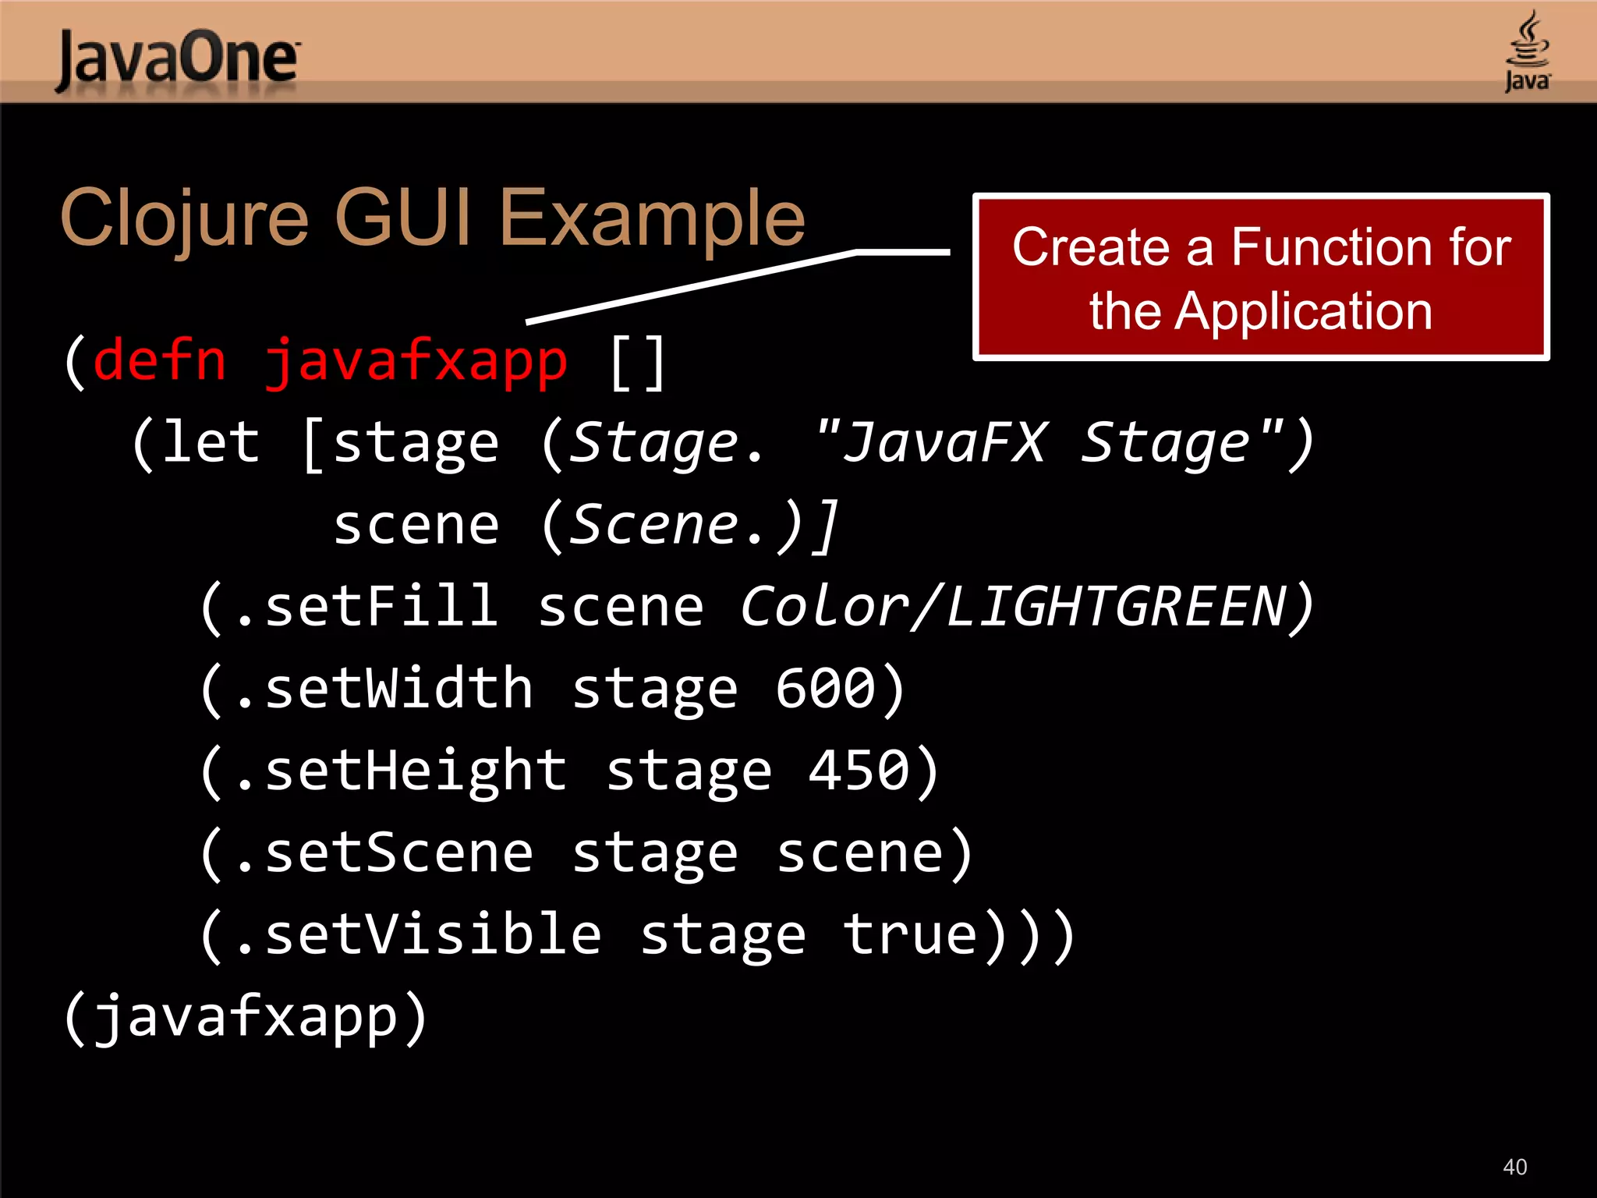Click the "let" keyword in code

point(211,443)
